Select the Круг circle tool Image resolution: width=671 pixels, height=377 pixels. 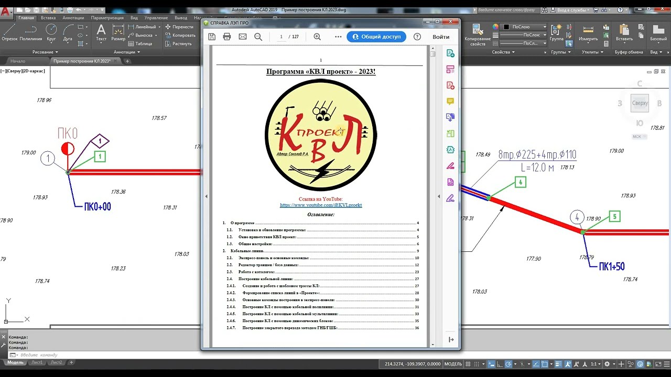pos(51,32)
